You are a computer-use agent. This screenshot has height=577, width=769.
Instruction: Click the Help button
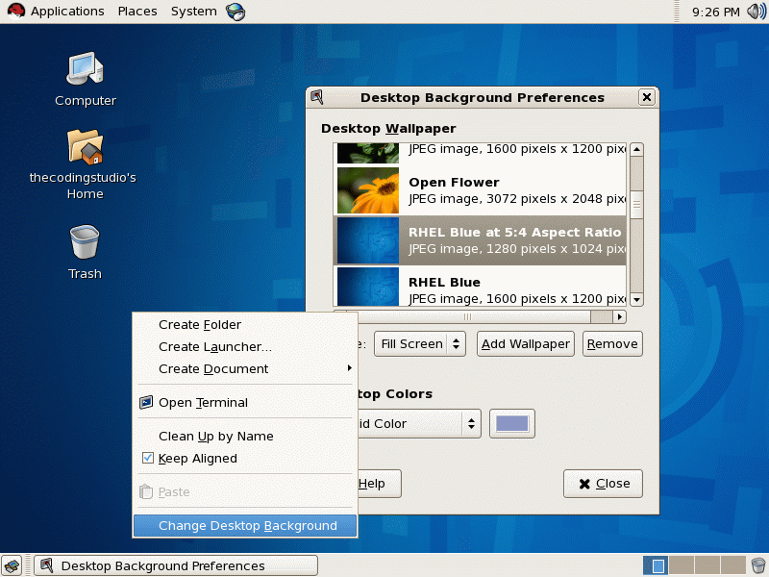(378, 484)
